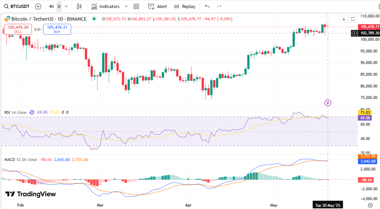
Task: Click the add symbol plus icon
Action: [38, 6]
